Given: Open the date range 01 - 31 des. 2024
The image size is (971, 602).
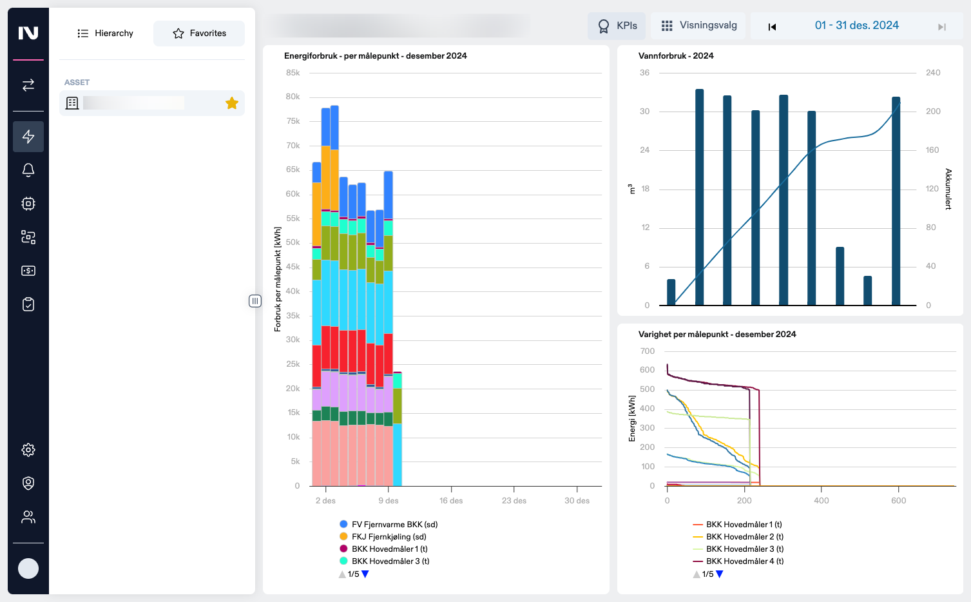Looking at the screenshot, I should point(856,26).
